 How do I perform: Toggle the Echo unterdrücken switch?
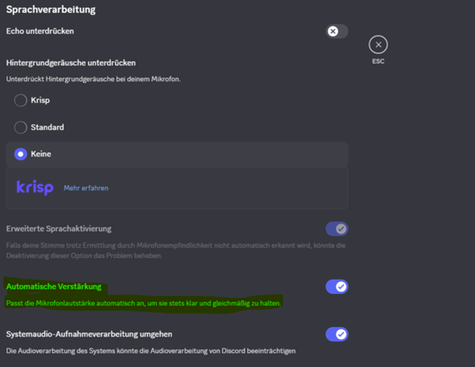(337, 31)
